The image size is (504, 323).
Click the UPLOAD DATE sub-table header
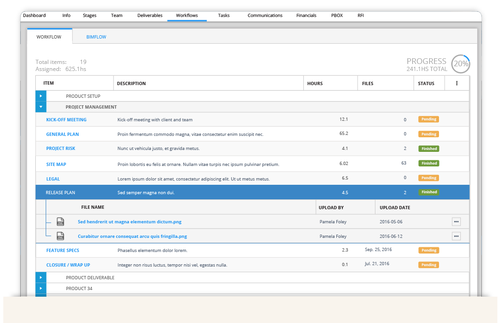coord(395,207)
